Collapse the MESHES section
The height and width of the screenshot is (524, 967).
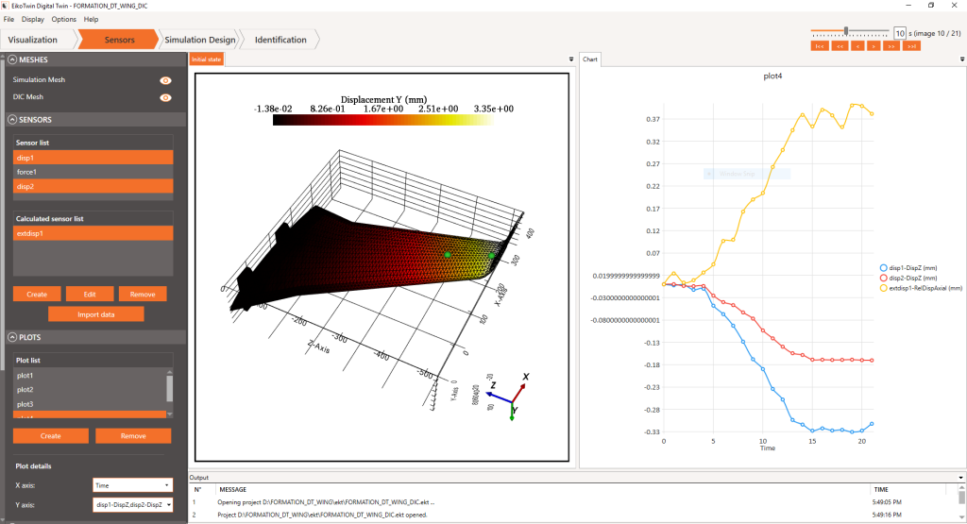tap(12, 59)
